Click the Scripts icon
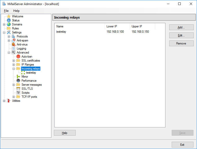The image size is (197, 149). [18, 93]
